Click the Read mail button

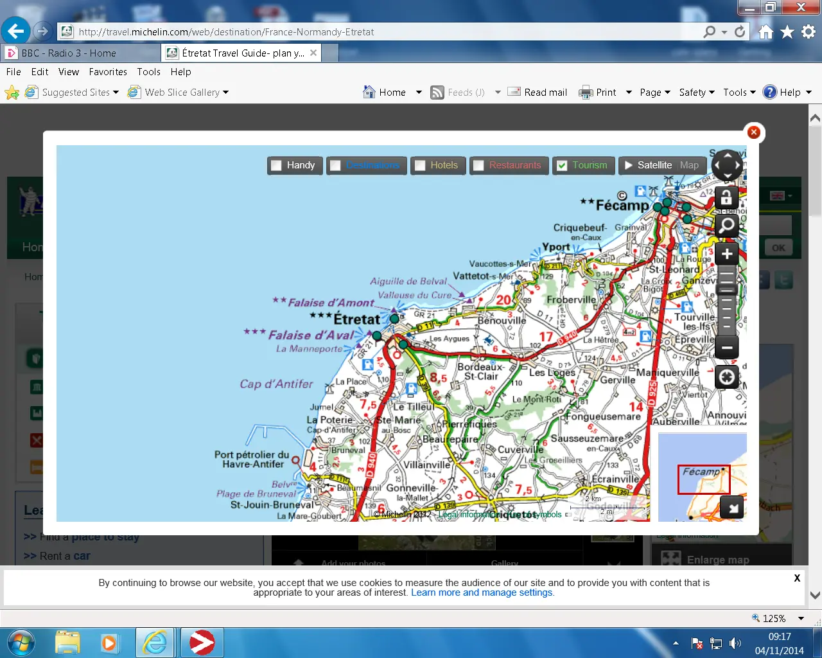pyautogui.click(x=538, y=93)
